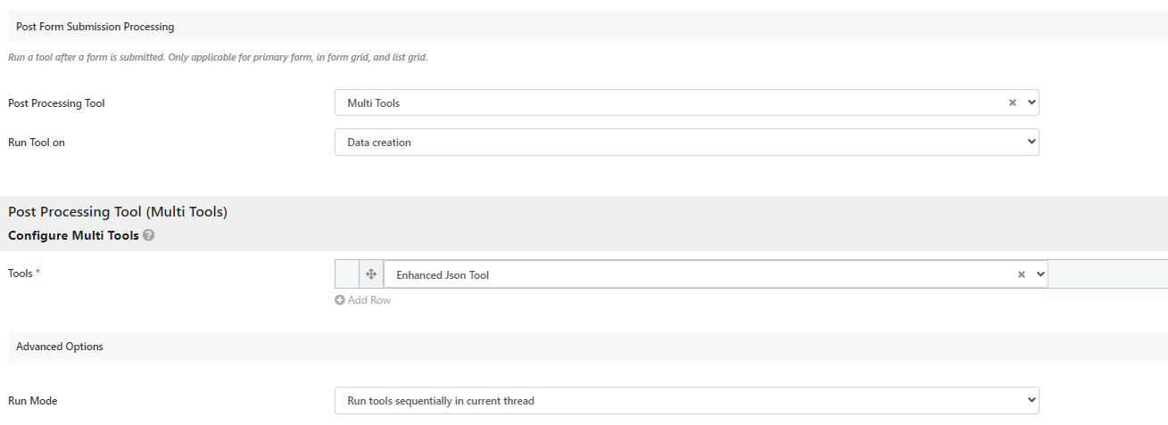
Task: Open the Enhanced Json Tool dropdown arrow
Action: coord(1040,274)
